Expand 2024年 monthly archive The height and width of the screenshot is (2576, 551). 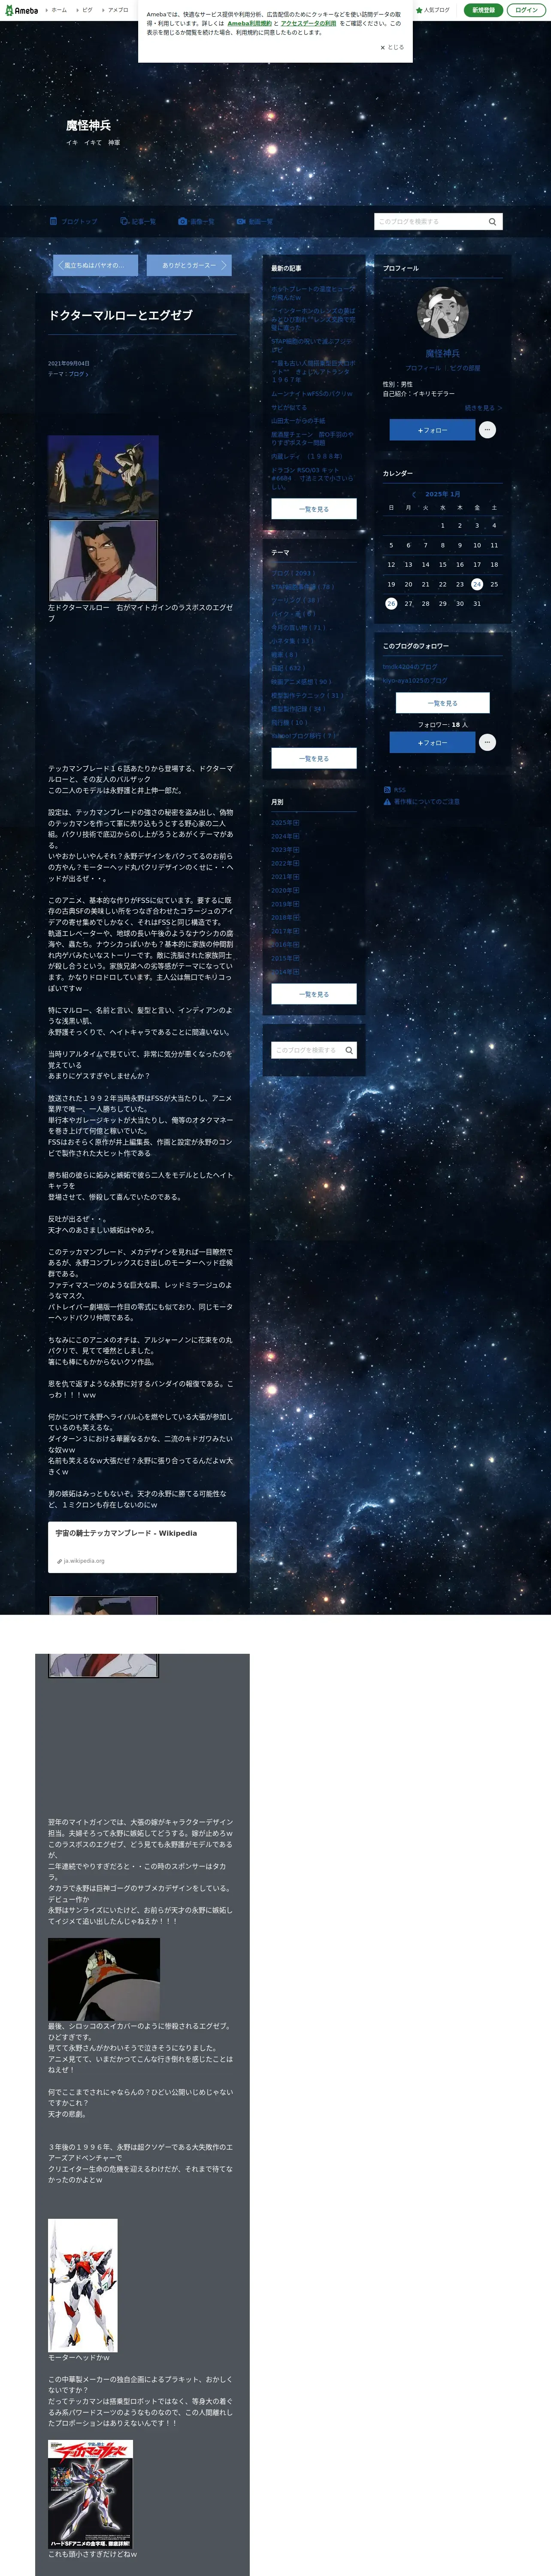(285, 836)
